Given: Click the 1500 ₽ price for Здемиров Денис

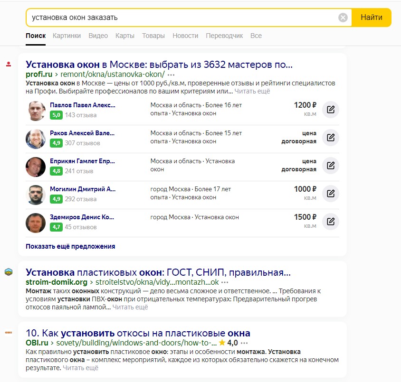Looking at the screenshot, I should pyautogui.click(x=305, y=217).
